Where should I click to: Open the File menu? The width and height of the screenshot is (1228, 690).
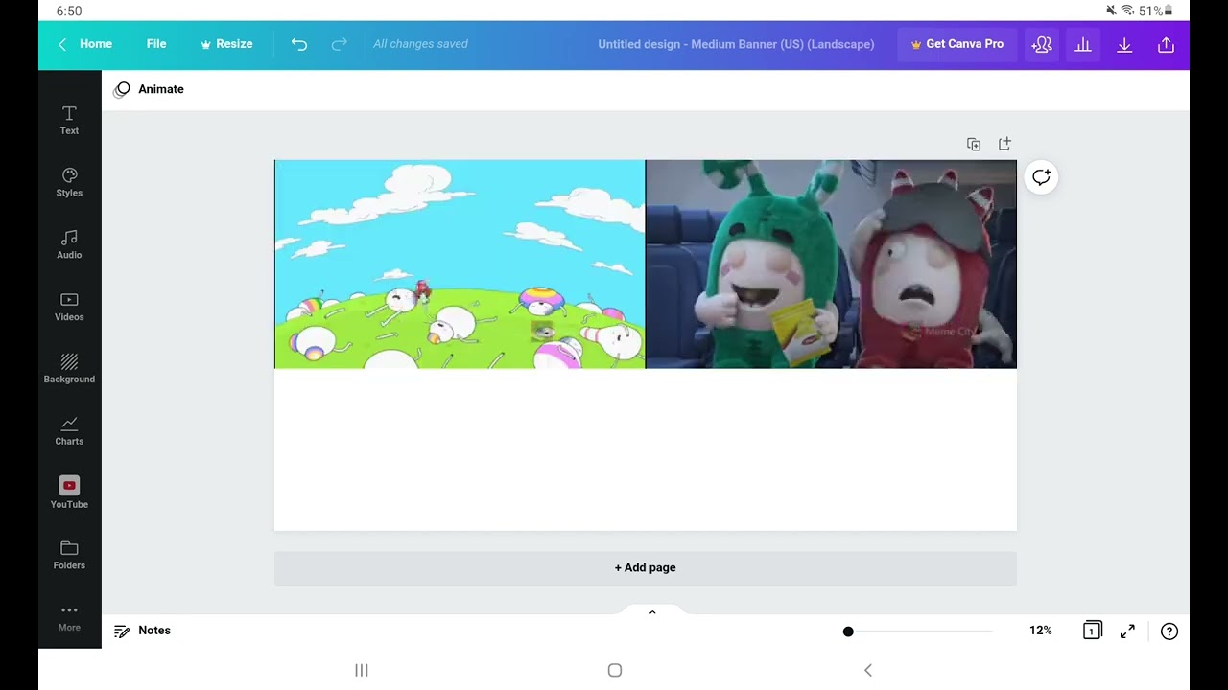pos(156,44)
